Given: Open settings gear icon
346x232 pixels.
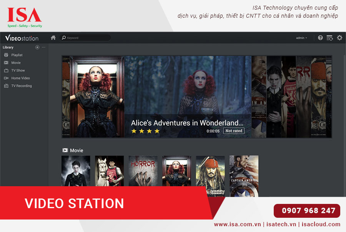Looking at the screenshot, I should tap(339, 38).
